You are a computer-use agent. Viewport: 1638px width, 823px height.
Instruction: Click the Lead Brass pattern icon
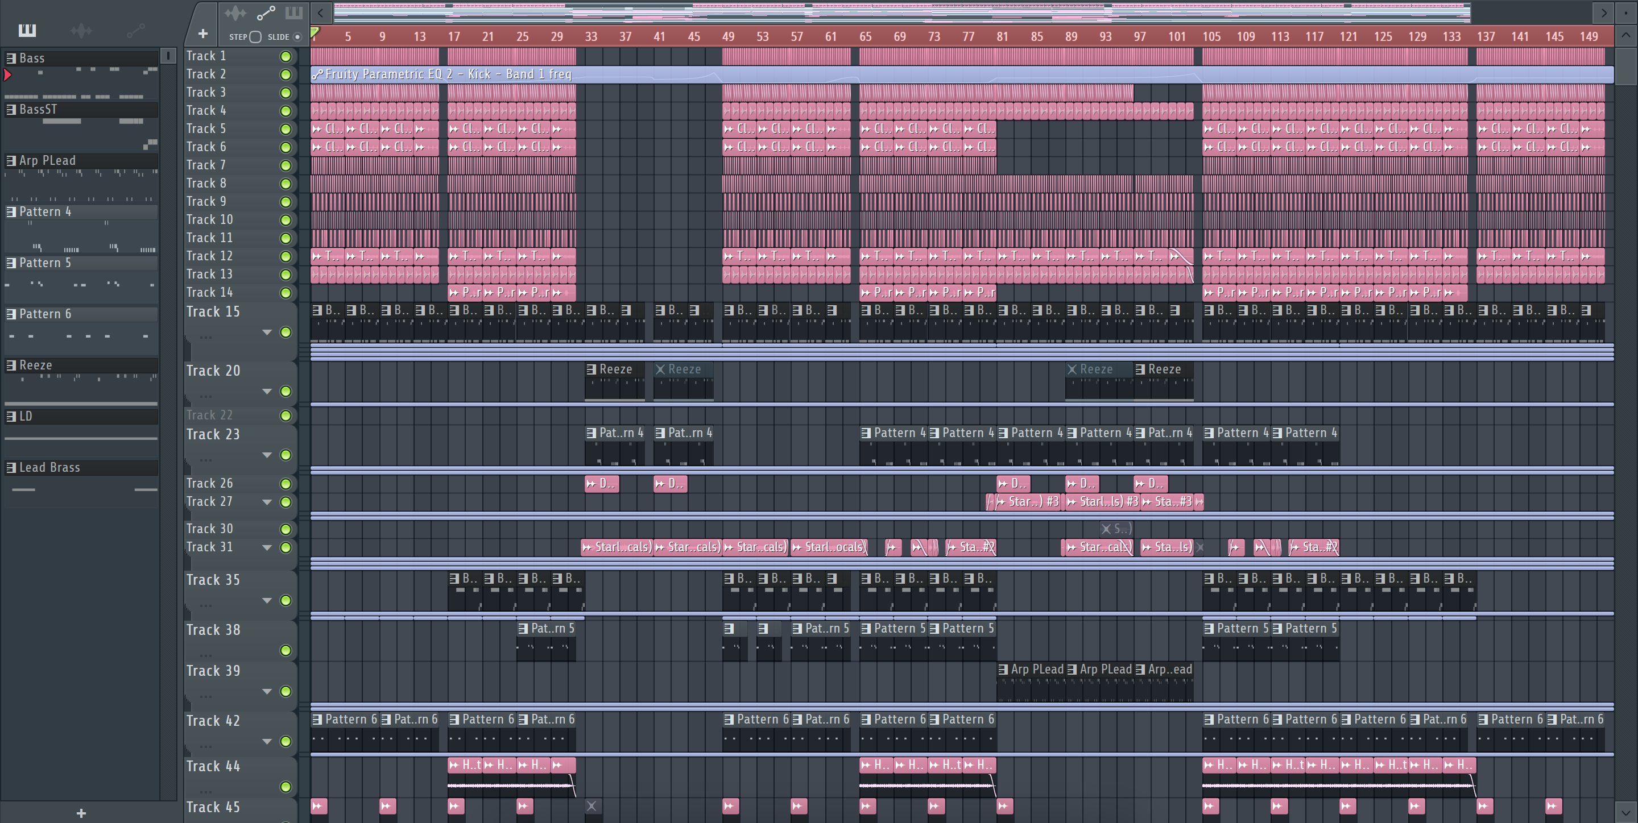pyautogui.click(x=11, y=468)
